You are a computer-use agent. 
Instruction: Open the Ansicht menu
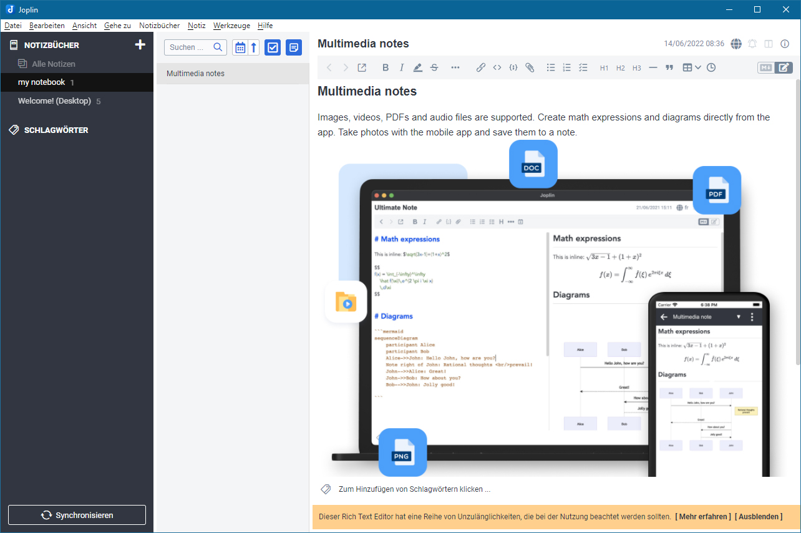pyautogui.click(x=84, y=26)
